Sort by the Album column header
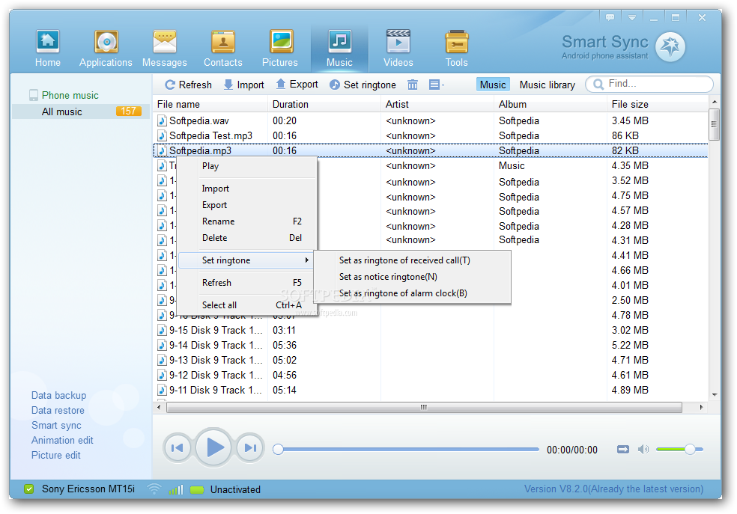This screenshot has height=514, width=737. coord(550,104)
